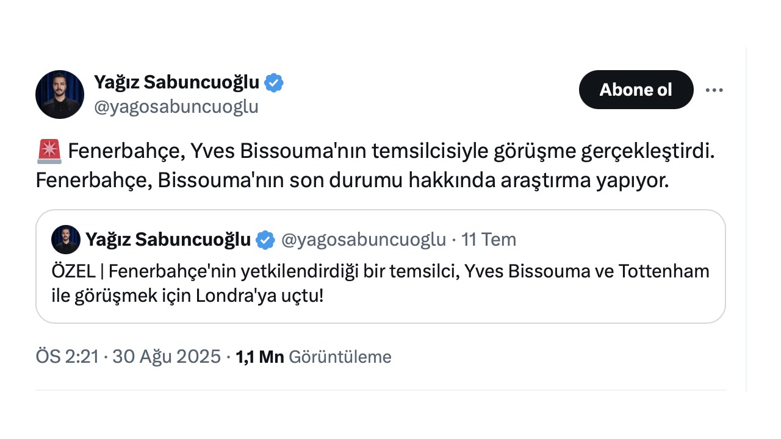This screenshot has height=439, width=781.
Task: Open the @yagosabuncuoglu handle link
Action: click(x=177, y=107)
